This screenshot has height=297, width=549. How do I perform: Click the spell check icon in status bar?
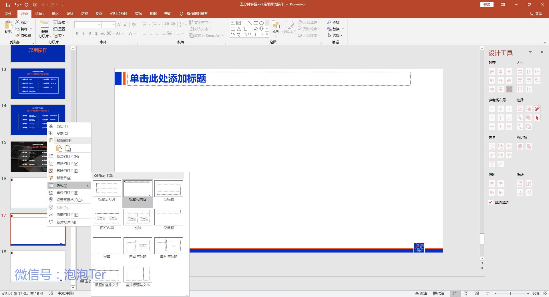[x=51, y=293]
